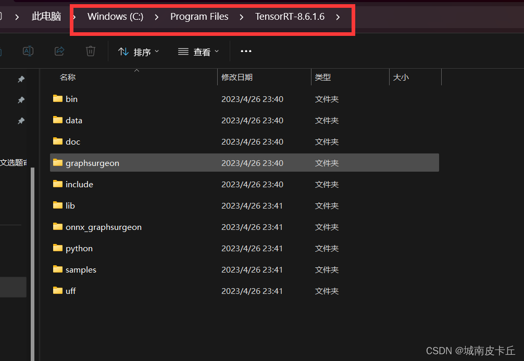
Task: Click modified date of bin folder
Action: click(252, 99)
